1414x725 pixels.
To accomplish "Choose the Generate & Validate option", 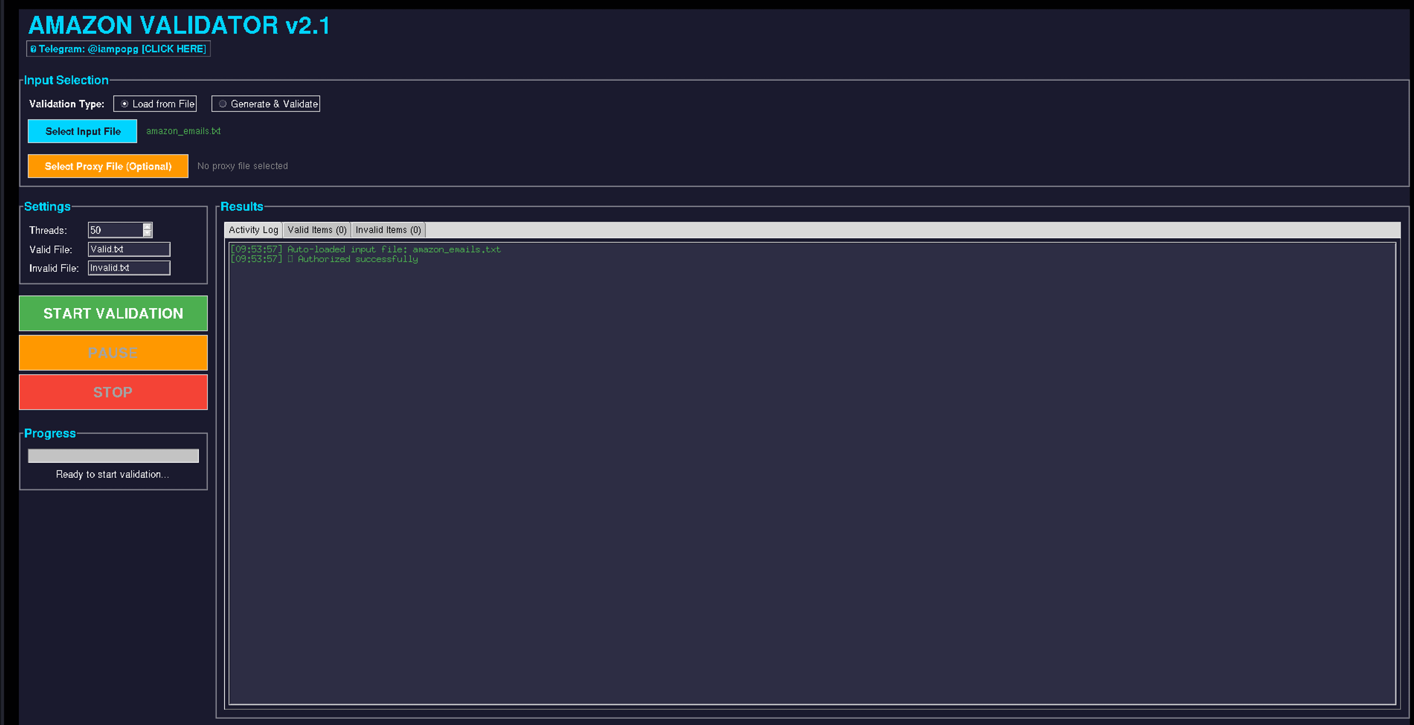I will click(x=266, y=104).
